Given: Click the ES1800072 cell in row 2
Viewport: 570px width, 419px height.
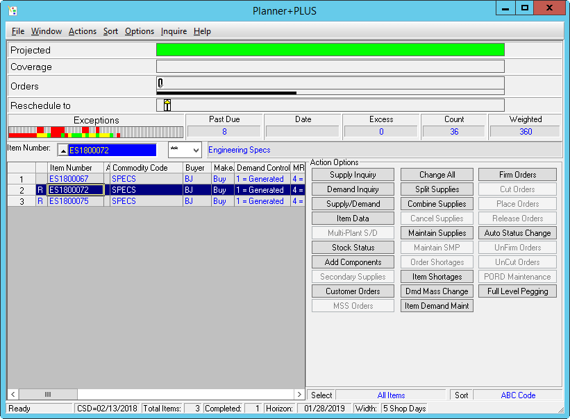Looking at the screenshot, I should click(76, 189).
